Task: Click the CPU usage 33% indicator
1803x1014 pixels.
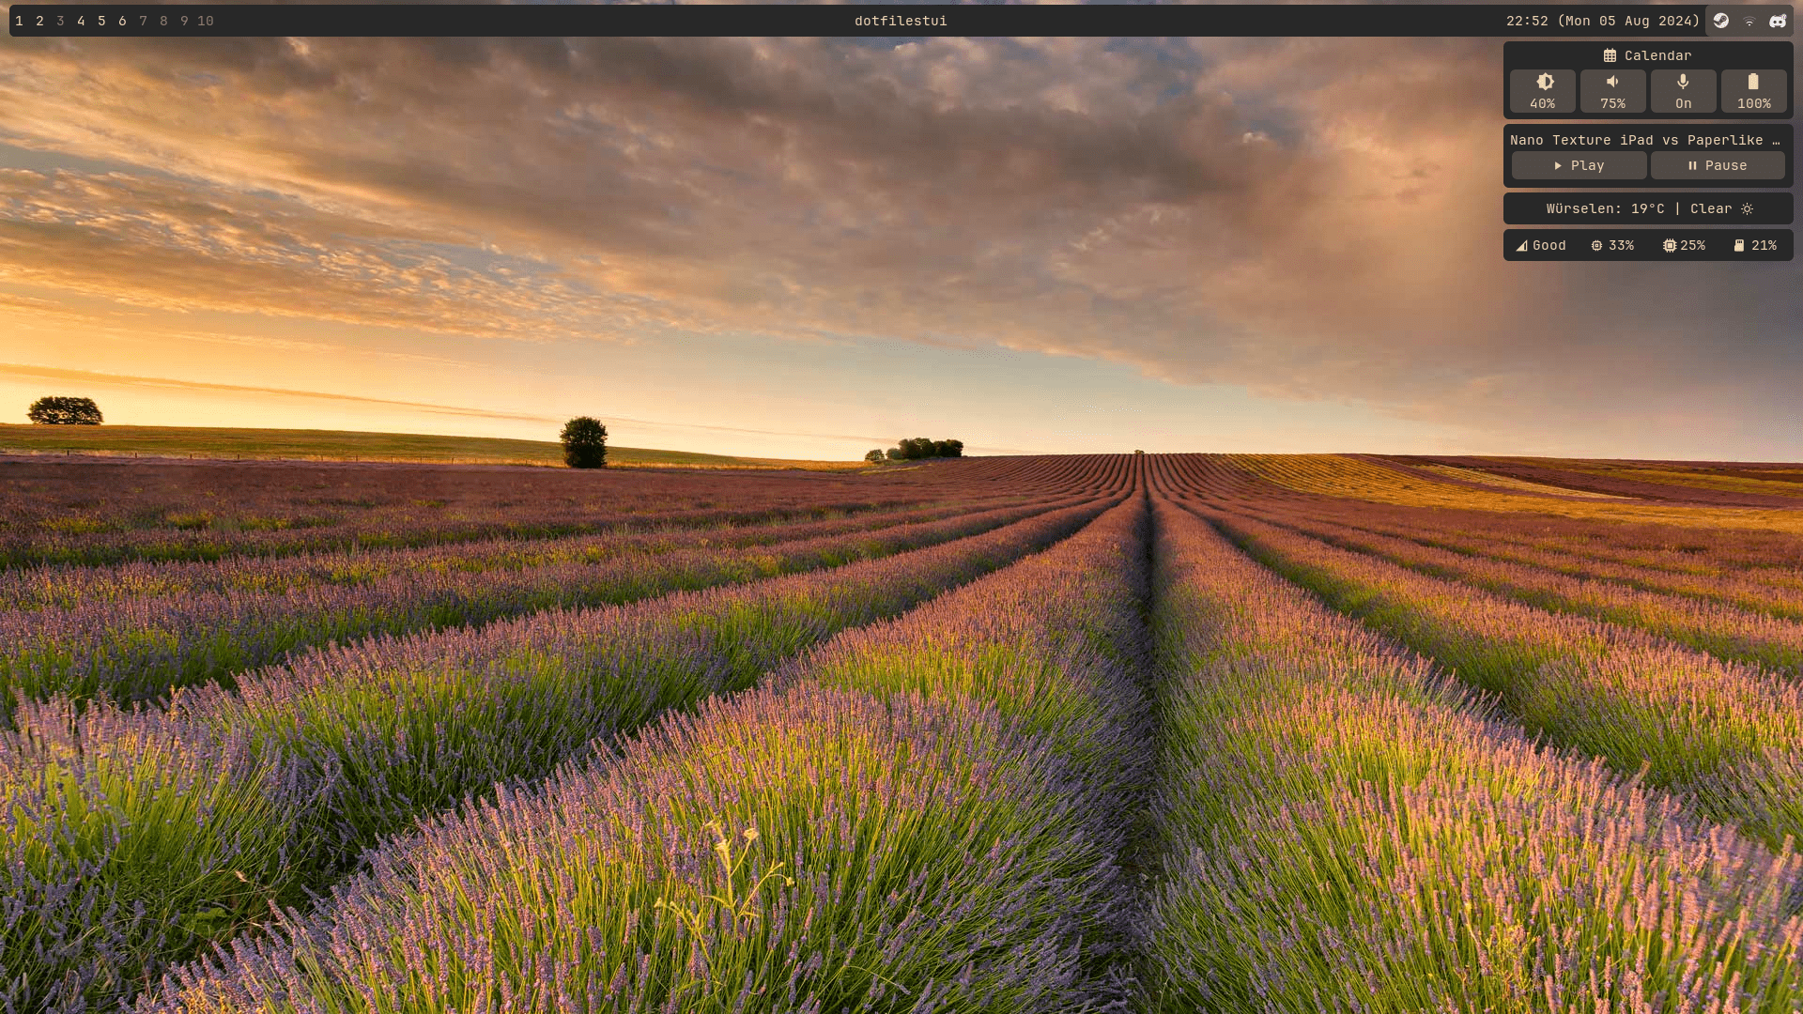Action: click(1612, 245)
